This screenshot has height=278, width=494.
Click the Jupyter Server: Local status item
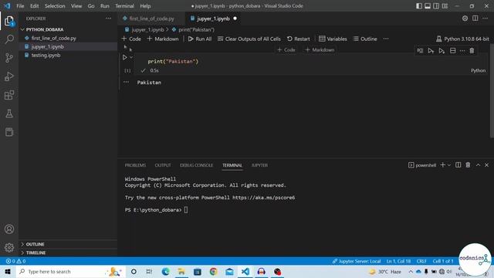click(357, 261)
